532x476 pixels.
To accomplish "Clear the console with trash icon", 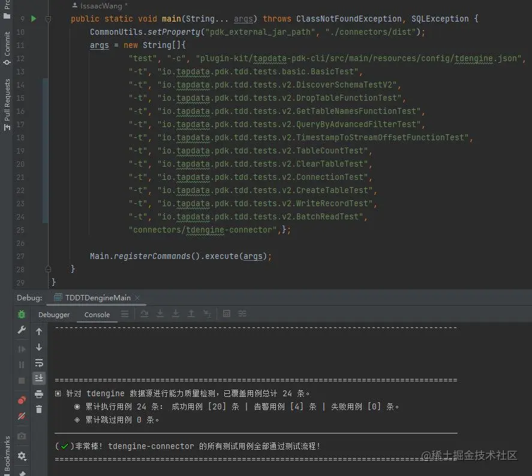I will click(39, 409).
